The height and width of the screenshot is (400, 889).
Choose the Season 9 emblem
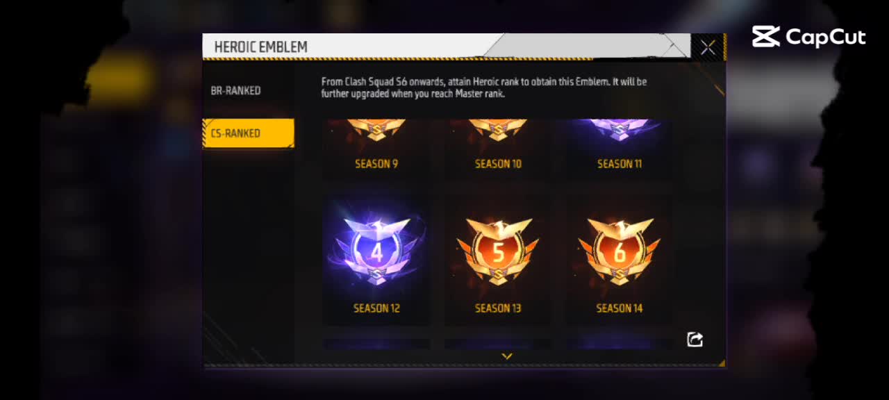click(376, 129)
